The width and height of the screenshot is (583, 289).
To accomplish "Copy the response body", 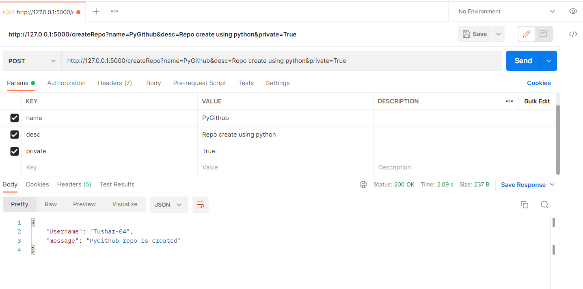I will (525, 205).
